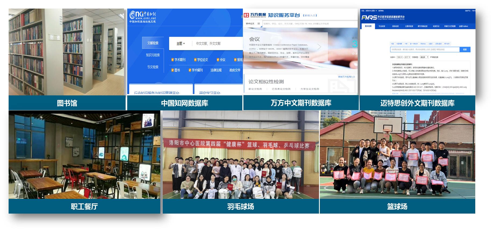Click the 中国知网数据库 caption
The image size is (493, 231).
pos(185,103)
